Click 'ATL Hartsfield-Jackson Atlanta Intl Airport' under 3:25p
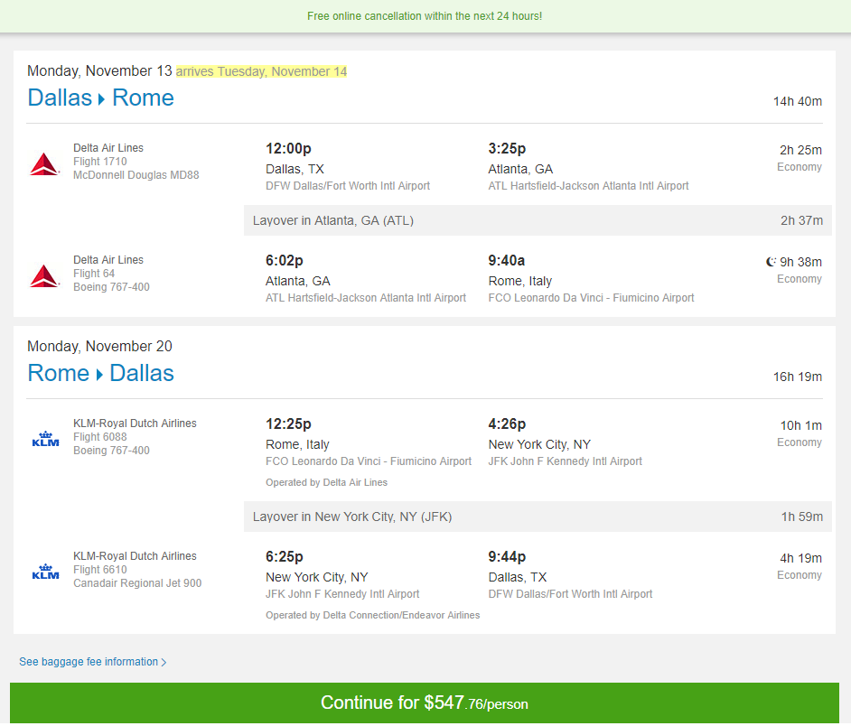 [588, 186]
